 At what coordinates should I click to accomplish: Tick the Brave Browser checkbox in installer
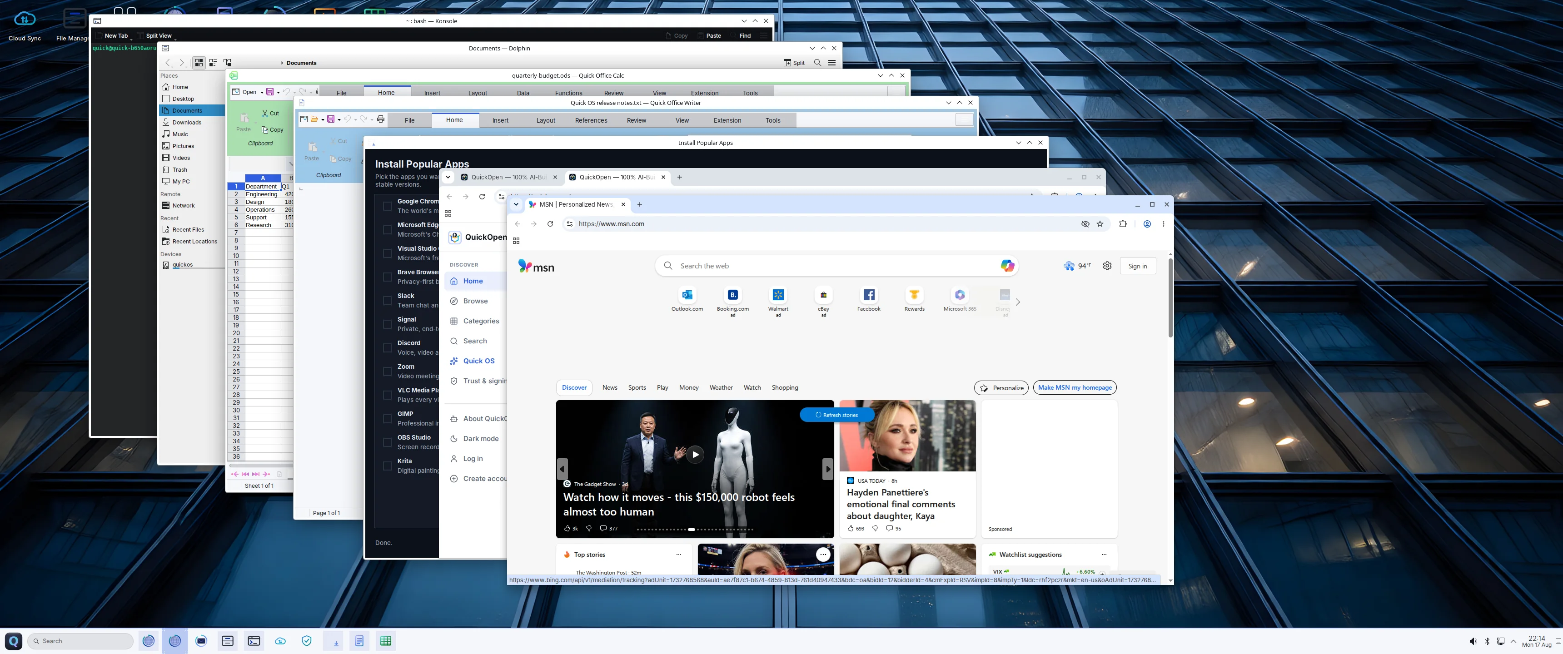387,277
